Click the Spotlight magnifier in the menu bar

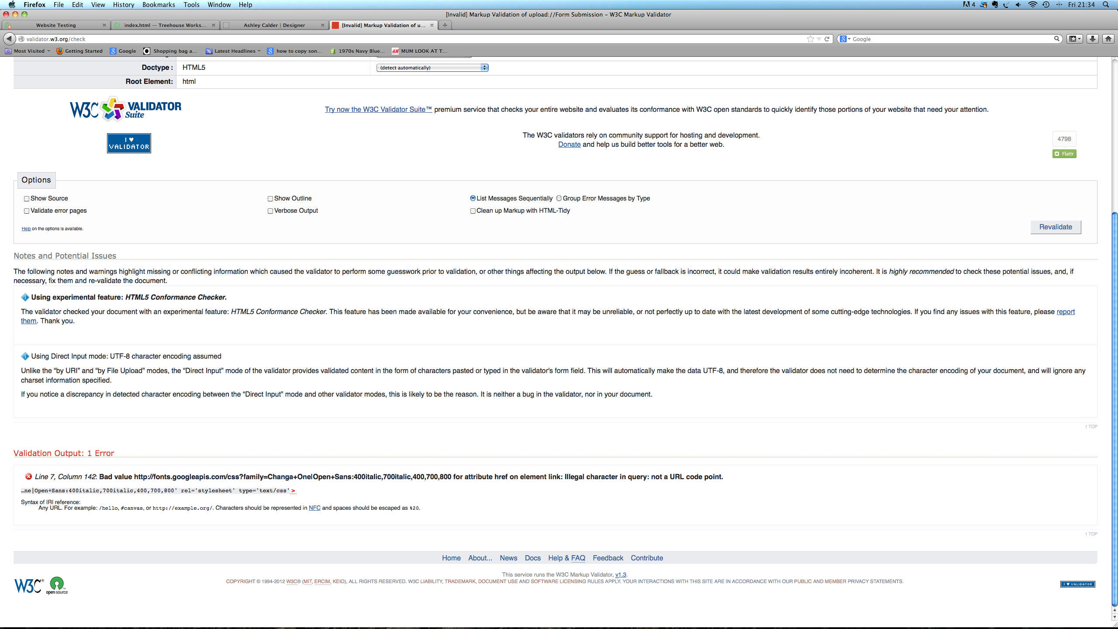(x=1105, y=5)
